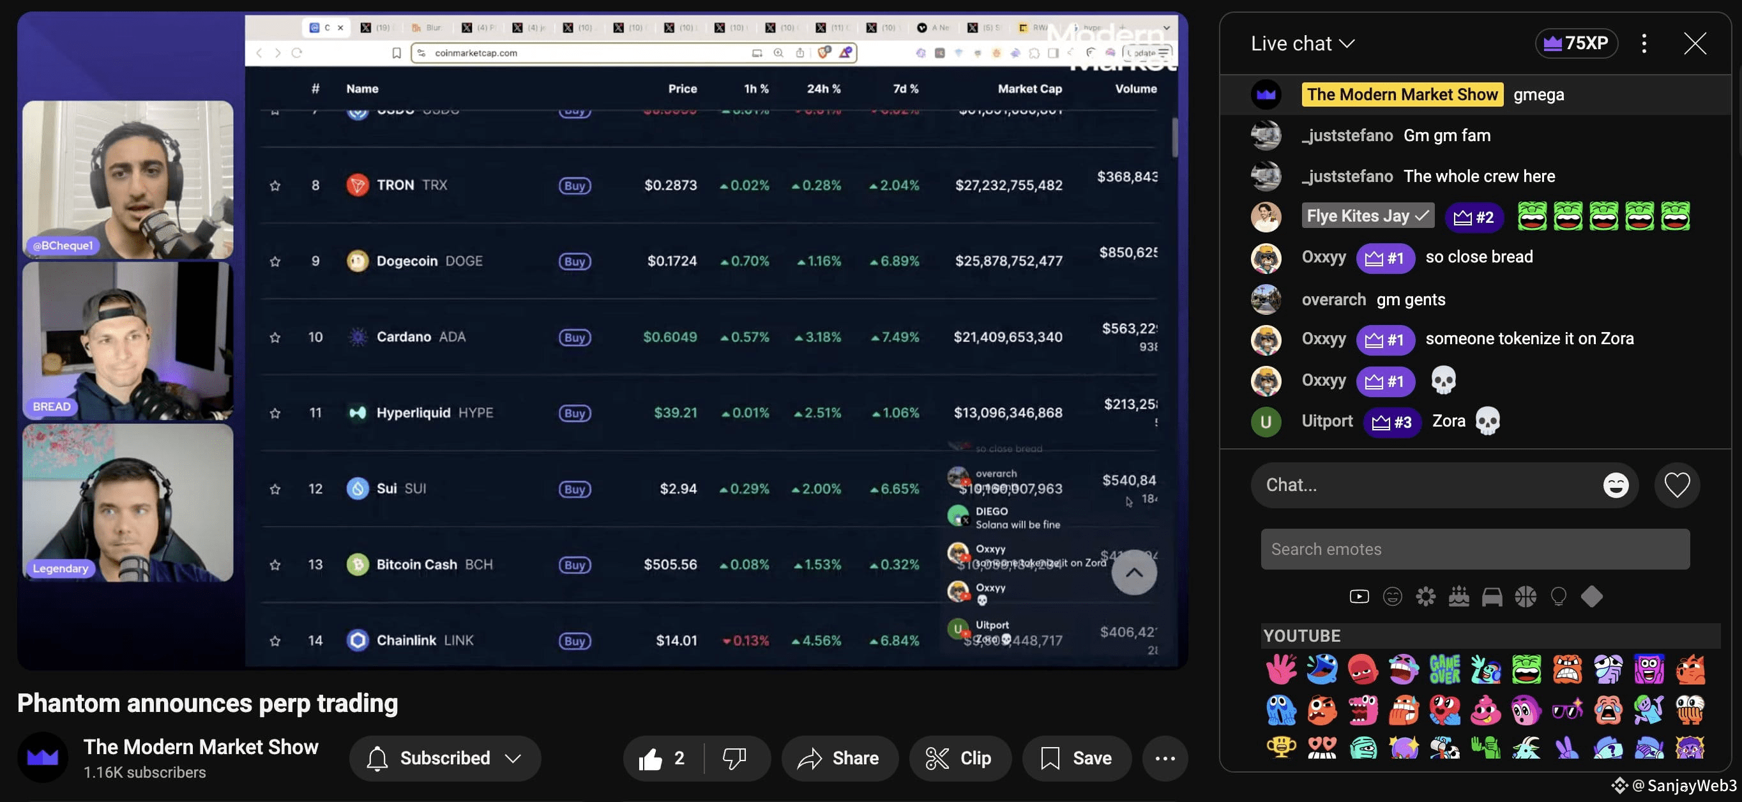Open The Modern Market Show channel name link
This screenshot has width=1742, height=802.
coord(201,746)
